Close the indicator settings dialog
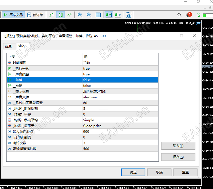213x189 pixels. [194, 36]
